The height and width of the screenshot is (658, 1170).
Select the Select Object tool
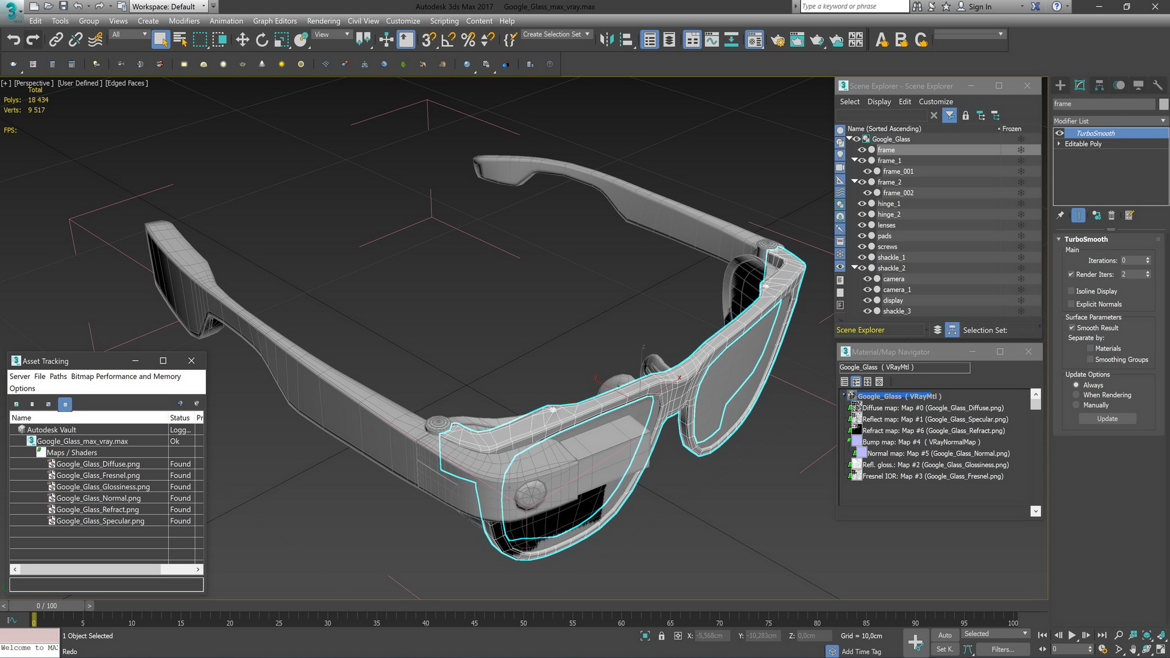tap(160, 40)
